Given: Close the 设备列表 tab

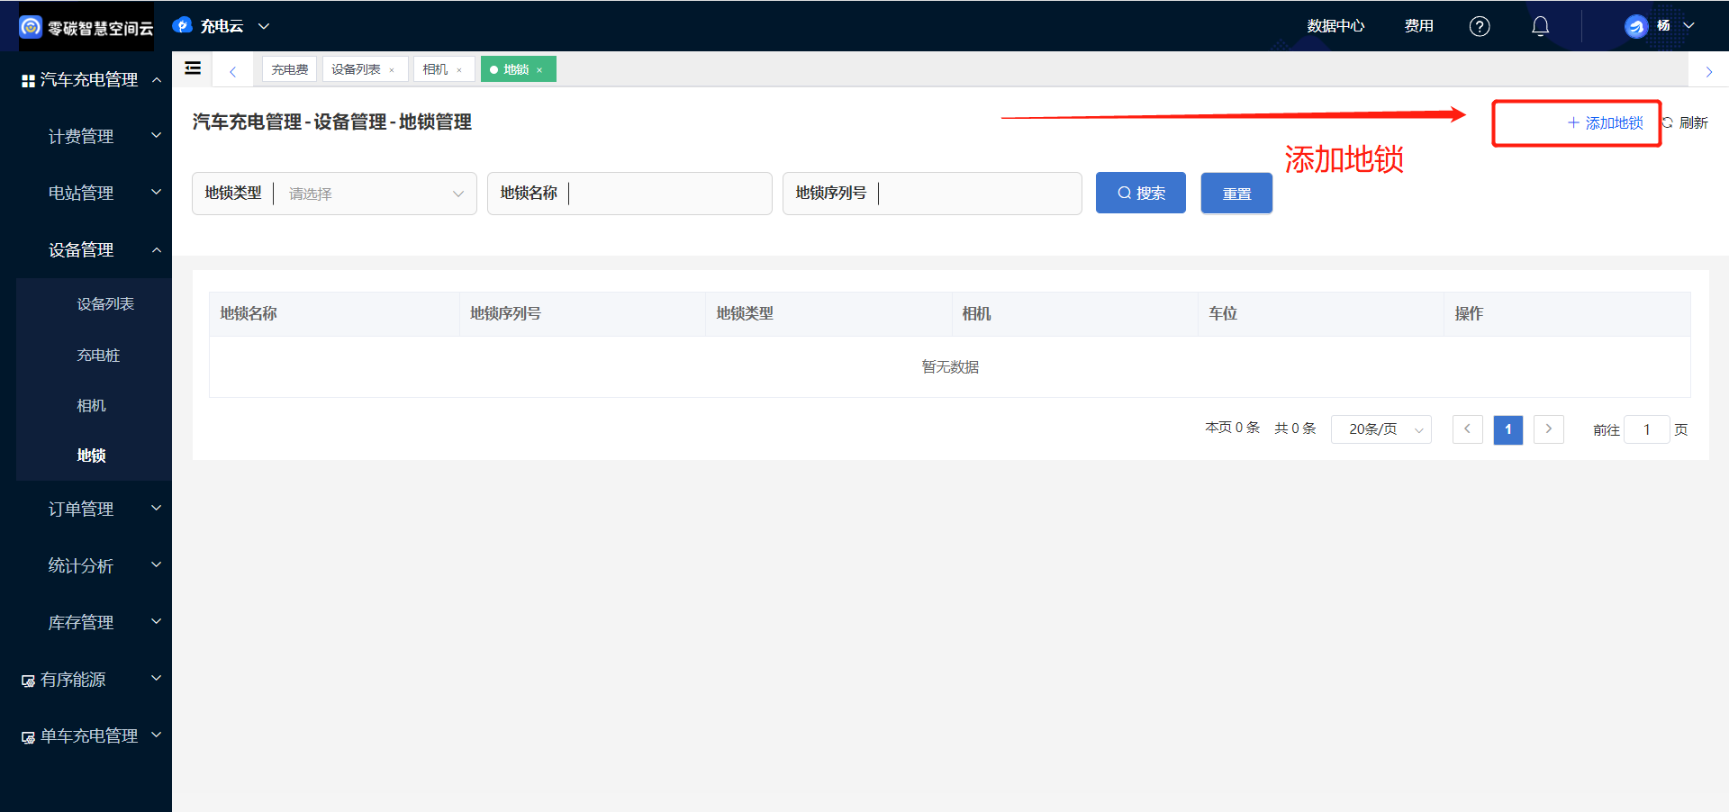Looking at the screenshot, I should click(392, 70).
